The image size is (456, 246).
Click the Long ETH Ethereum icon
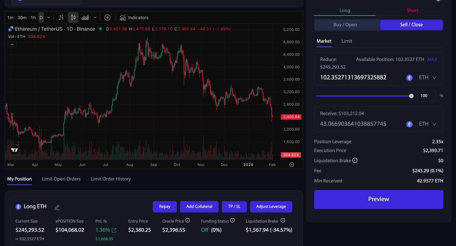18,207
